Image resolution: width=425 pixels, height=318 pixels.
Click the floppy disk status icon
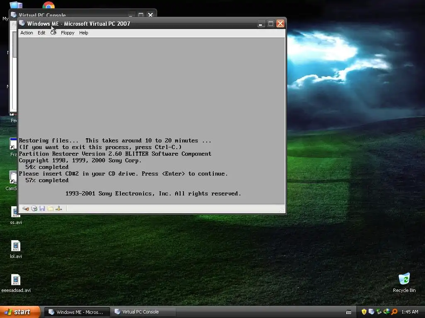42,209
